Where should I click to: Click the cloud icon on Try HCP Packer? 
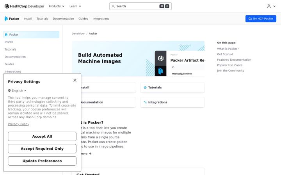coord(250,19)
